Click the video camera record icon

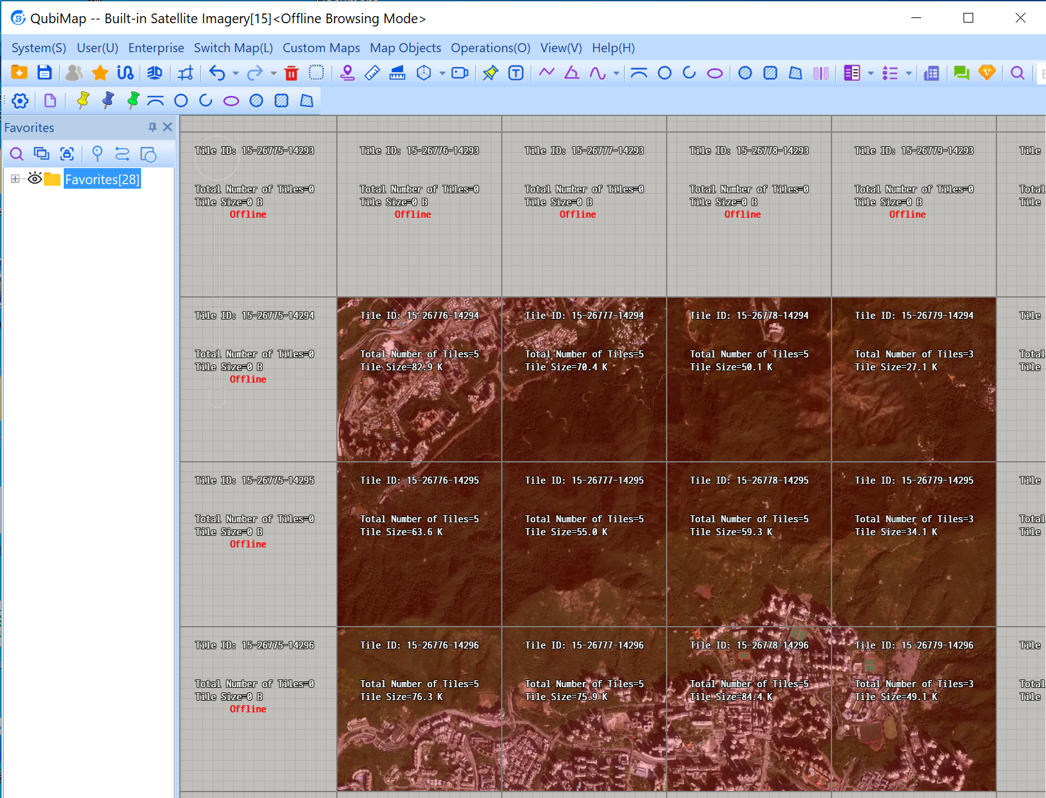(x=460, y=73)
